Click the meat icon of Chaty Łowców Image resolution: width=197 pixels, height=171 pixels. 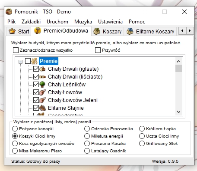tap(42, 92)
